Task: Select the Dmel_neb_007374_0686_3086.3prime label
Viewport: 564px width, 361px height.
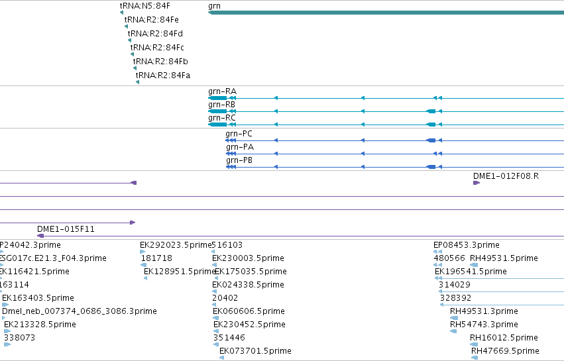Action: coord(80,311)
